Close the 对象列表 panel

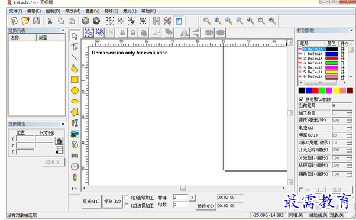coord(63,30)
